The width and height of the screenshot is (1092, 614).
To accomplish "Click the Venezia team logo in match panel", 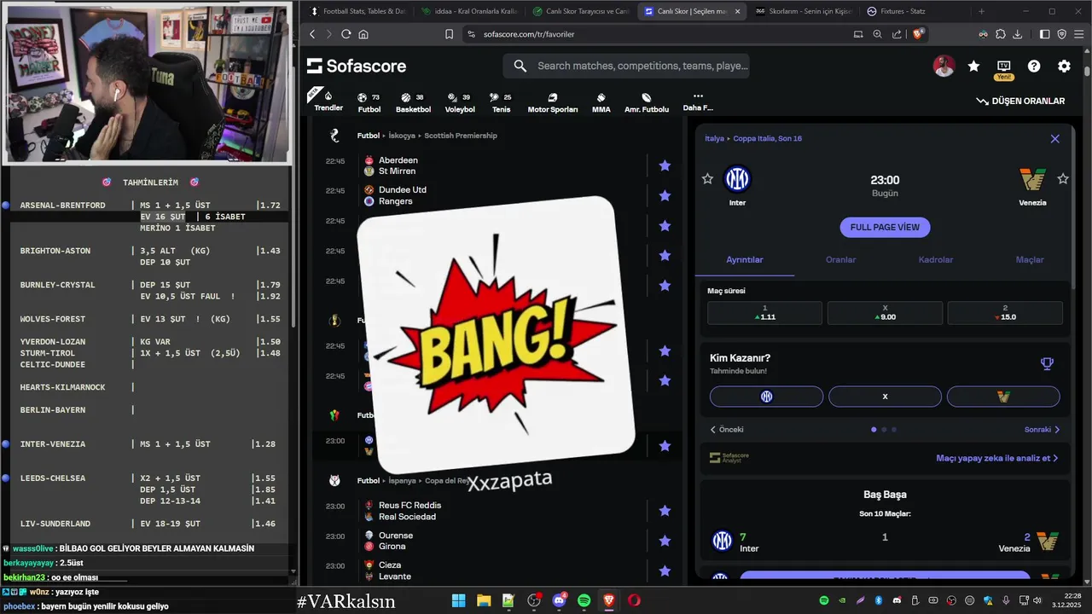I will coord(1032,179).
